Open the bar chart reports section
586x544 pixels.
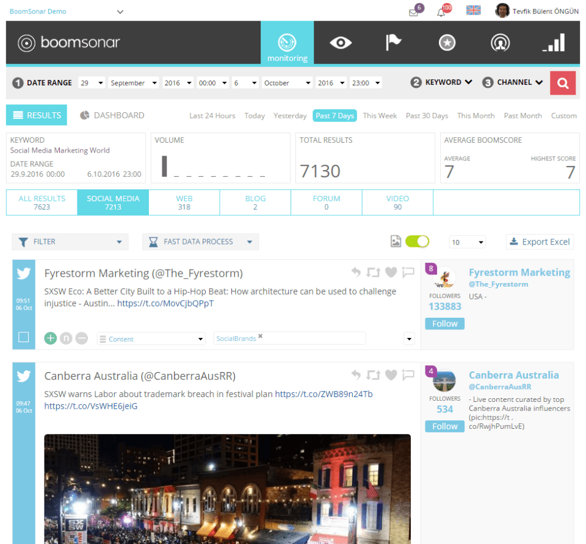click(x=554, y=43)
